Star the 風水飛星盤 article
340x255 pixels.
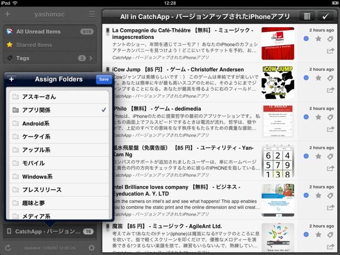pyautogui.click(x=318, y=156)
